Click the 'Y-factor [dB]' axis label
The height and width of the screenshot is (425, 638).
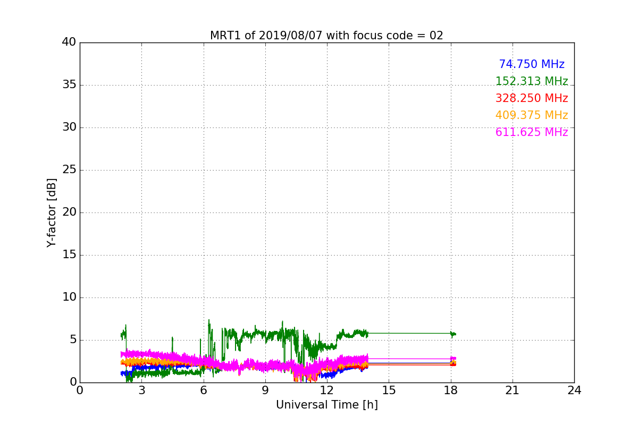tap(52, 212)
